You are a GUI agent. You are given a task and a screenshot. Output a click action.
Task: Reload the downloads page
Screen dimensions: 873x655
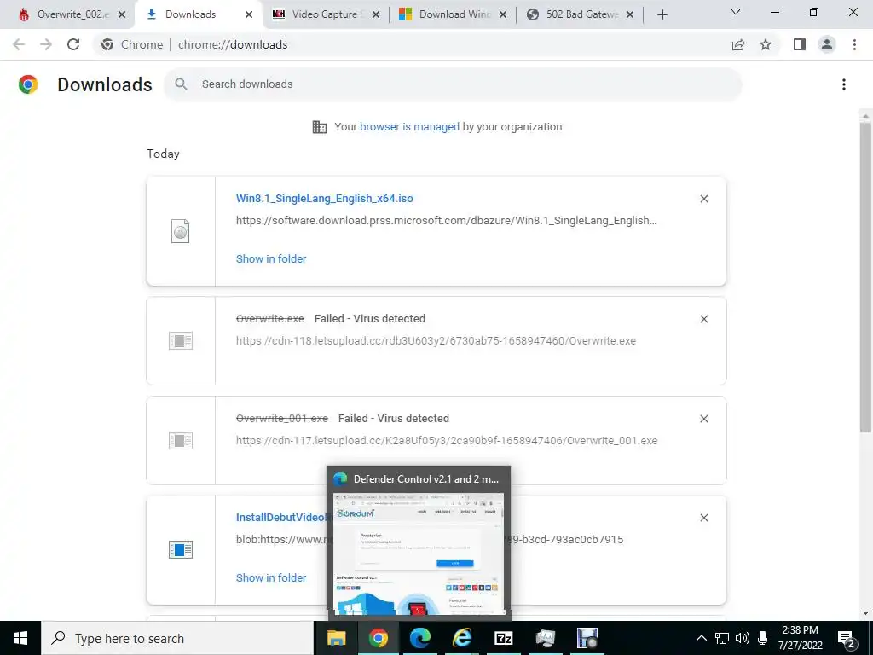(73, 44)
